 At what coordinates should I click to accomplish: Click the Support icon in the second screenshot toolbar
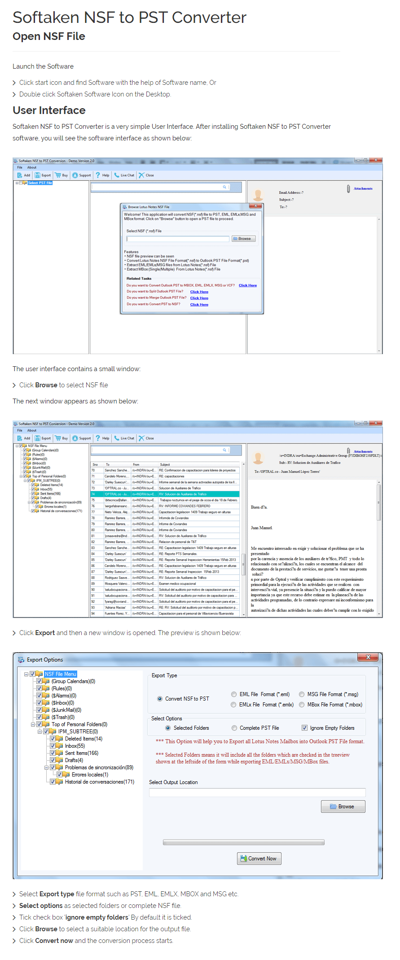coord(75,438)
